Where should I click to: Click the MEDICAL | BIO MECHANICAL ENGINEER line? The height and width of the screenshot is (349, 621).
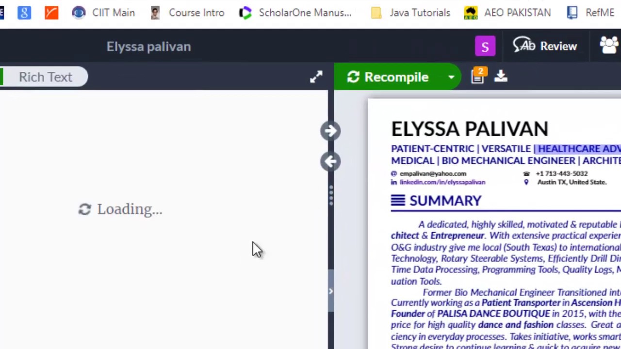506,160
